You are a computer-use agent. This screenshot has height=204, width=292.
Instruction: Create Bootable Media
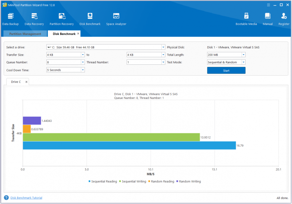pyautogui.click(x=246, y=19)
